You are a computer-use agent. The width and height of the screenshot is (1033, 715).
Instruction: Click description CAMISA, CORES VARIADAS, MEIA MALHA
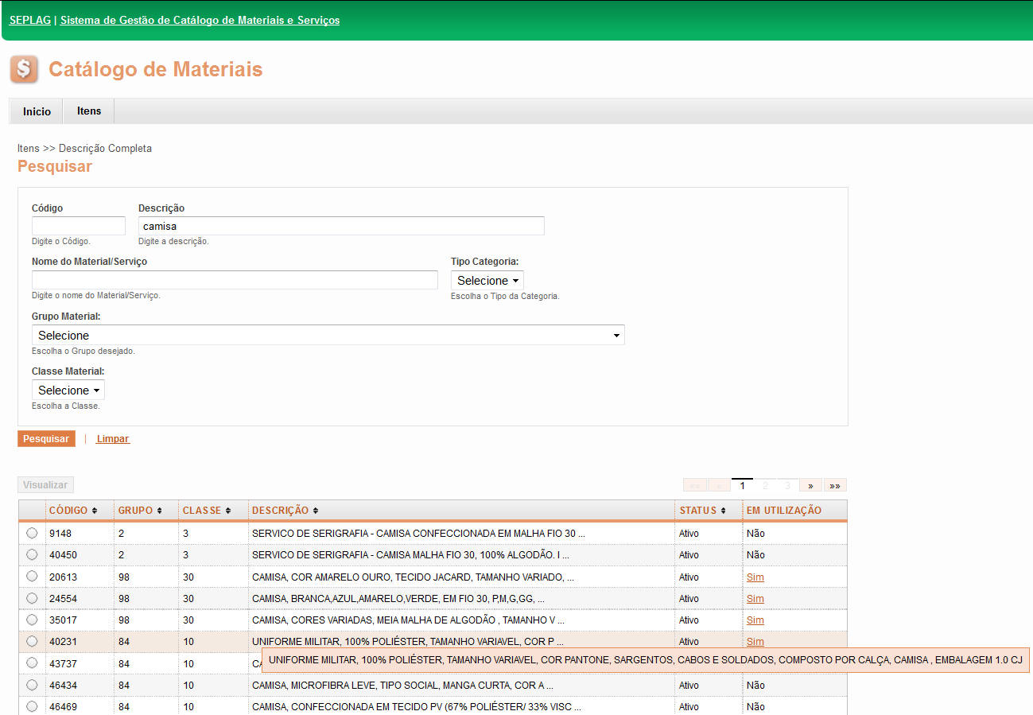[x=408, y=620]
